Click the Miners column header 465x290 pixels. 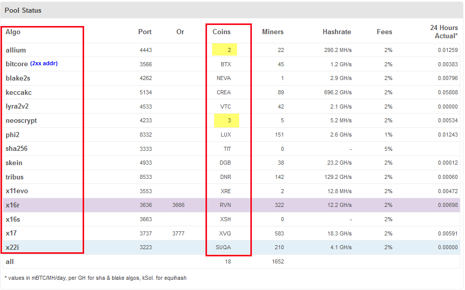point(273,32)
